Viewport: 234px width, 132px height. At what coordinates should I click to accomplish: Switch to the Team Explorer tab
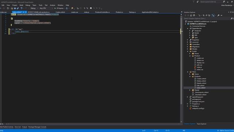pyautogui.click(x=201, y=124)
